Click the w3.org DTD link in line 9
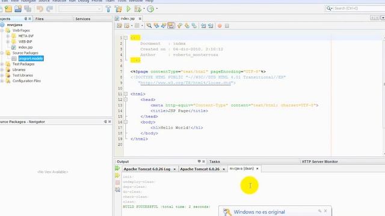Viewport: 385px width, 216px height. 185,83
